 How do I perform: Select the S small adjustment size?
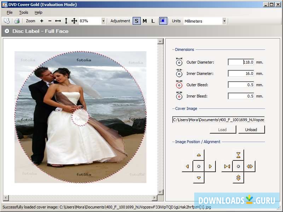point(137,21)
